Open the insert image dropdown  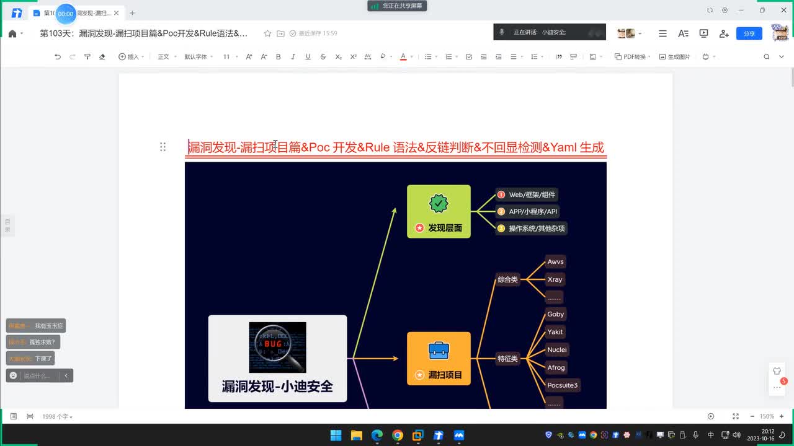[x=595, y=56]
